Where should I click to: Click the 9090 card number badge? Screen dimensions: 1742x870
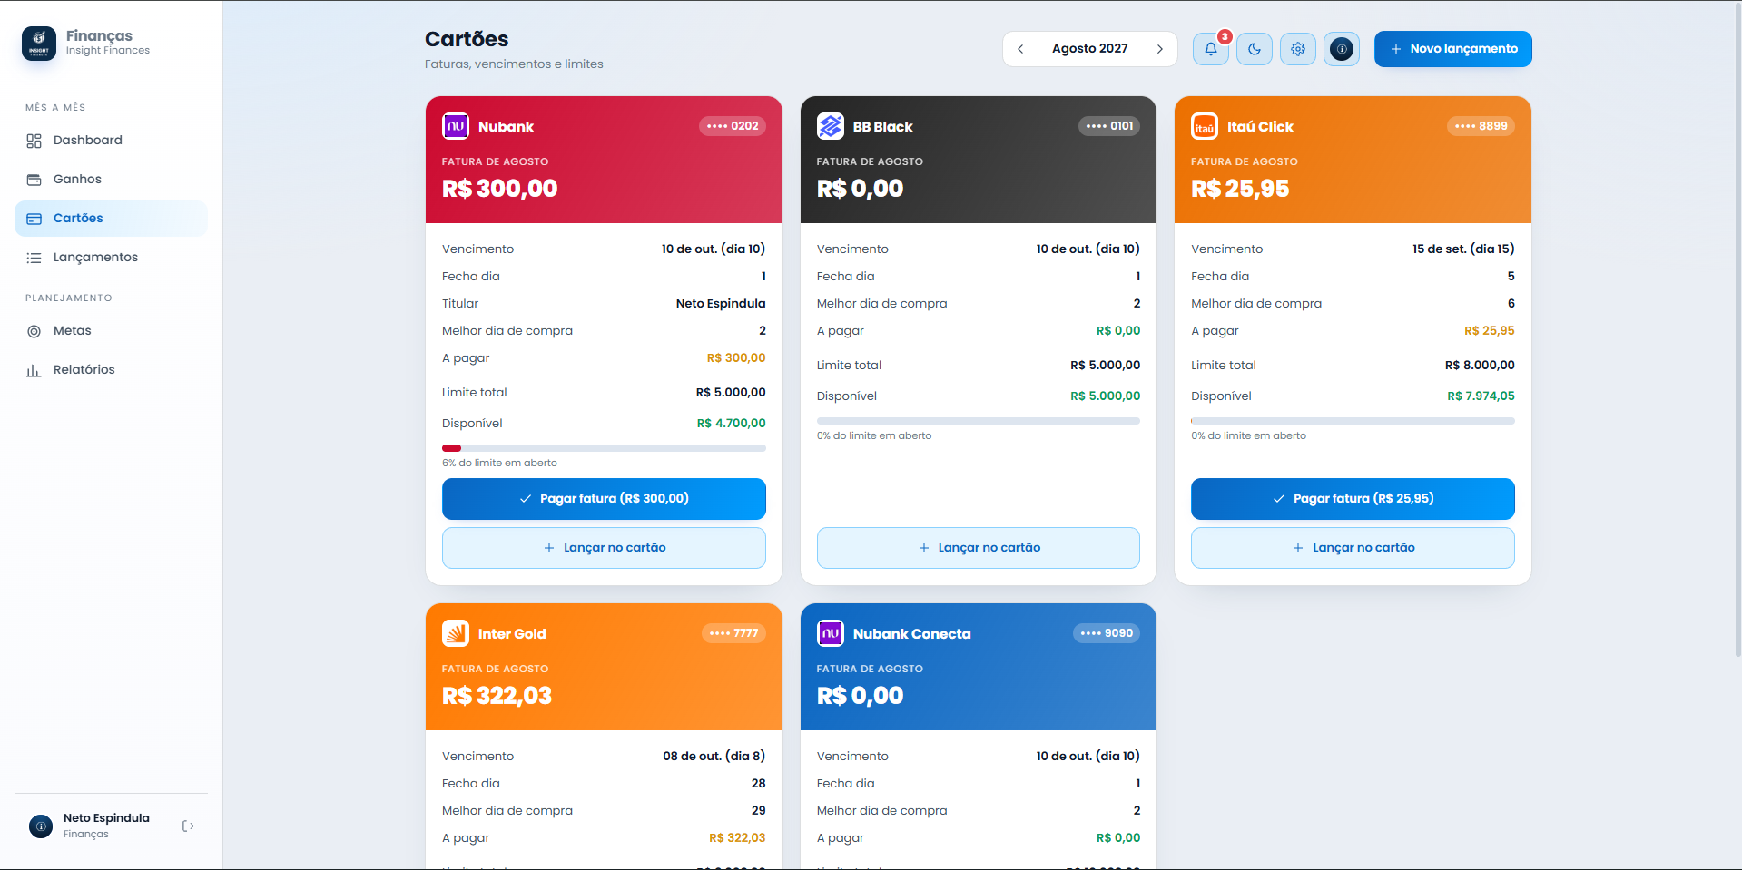click(x=1107, y=633)
